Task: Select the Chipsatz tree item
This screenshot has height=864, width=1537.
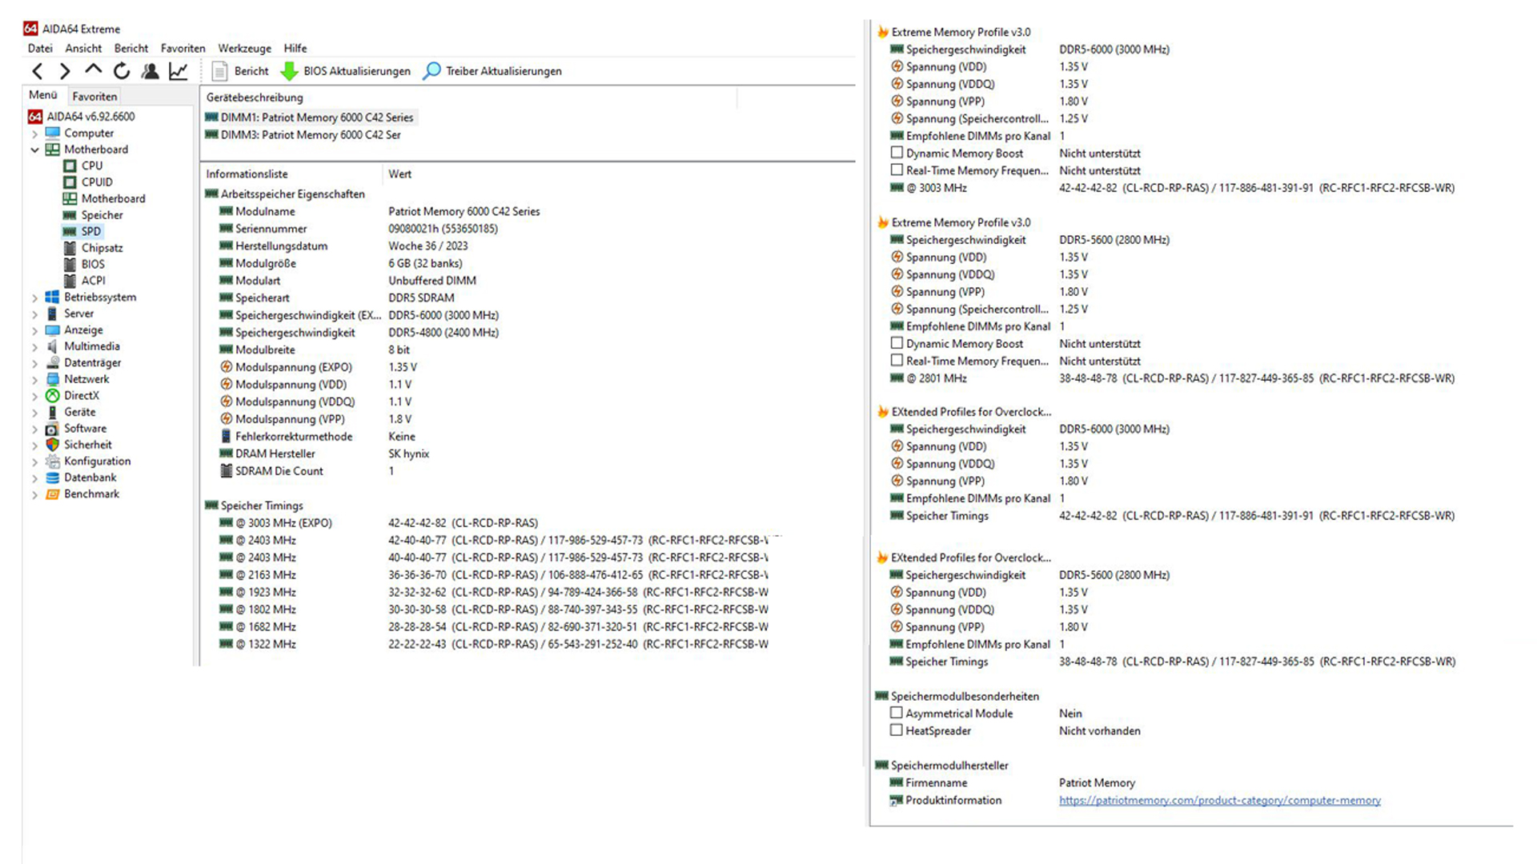Action: click(102, 248)
